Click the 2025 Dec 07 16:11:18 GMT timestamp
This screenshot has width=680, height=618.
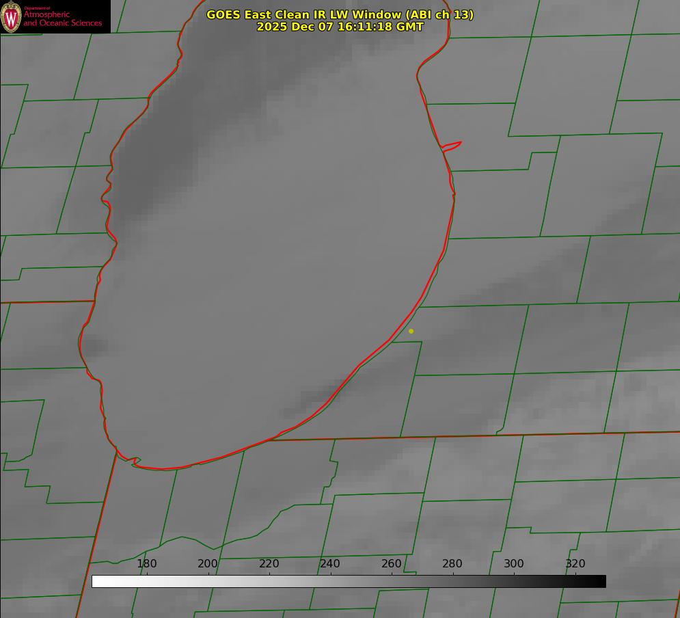click(x=340, y=27)
